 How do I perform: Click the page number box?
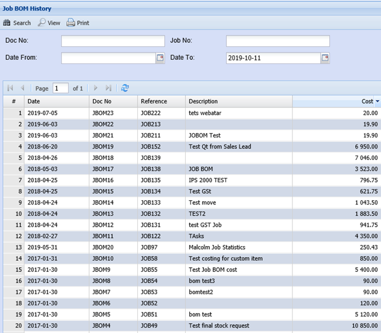coord(60,88)
